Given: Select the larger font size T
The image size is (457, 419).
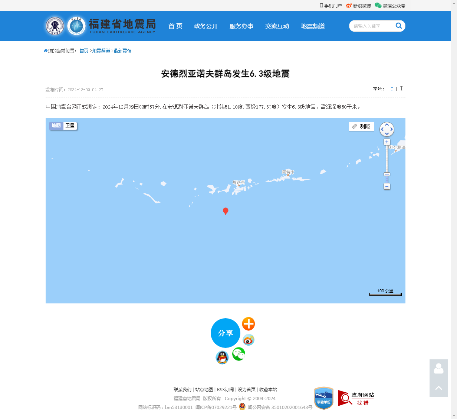Looking at the screenshot, I should 401,89.
